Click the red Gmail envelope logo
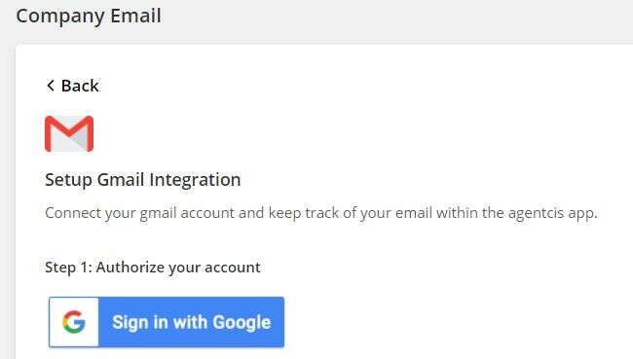The height and width of the screenshot is (359, 633). 69,133
